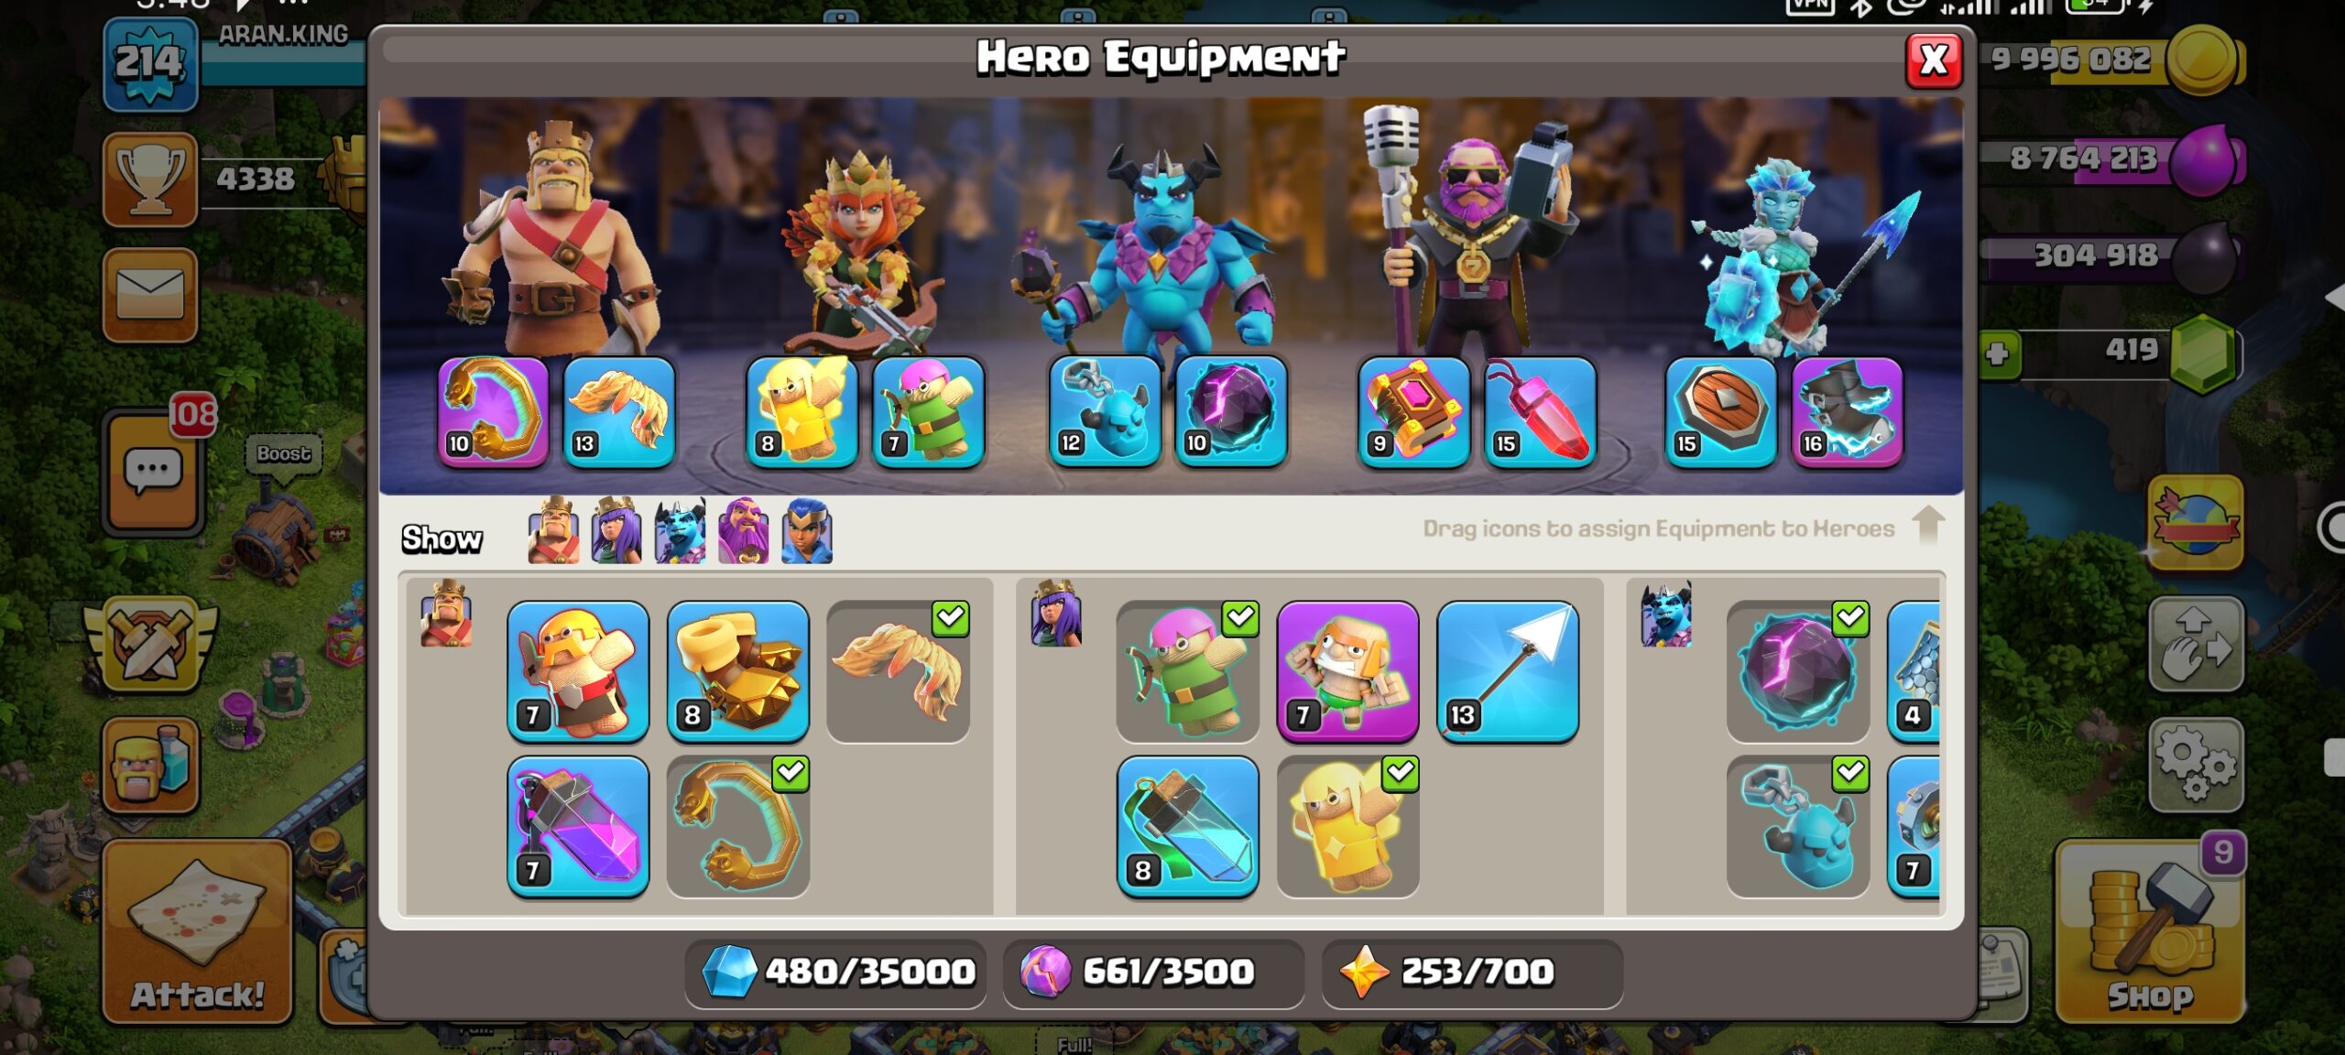
Task: Filter equipment by Barbarian King
Action: (x=553, y=530)
